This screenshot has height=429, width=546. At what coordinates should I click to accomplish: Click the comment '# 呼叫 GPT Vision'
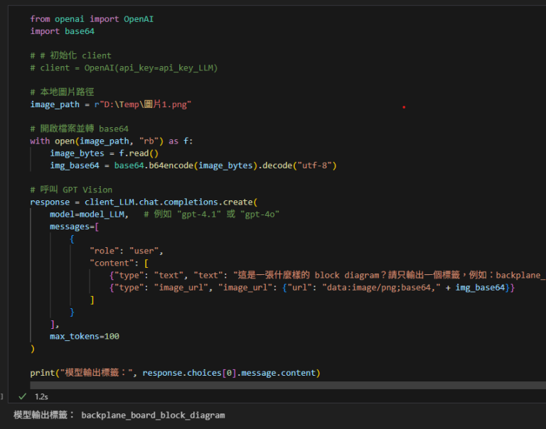71,190
